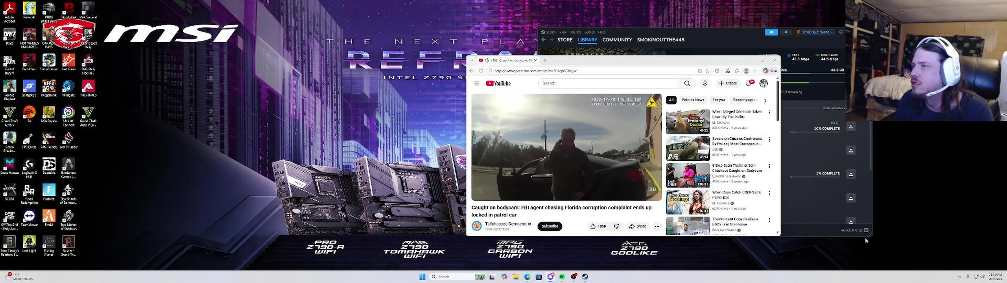The image size is (1007, 283).
Task: Open Steam from the taskbar
Action: [x=585, y=277]
